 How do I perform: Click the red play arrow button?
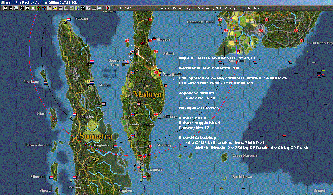(108, 8)
